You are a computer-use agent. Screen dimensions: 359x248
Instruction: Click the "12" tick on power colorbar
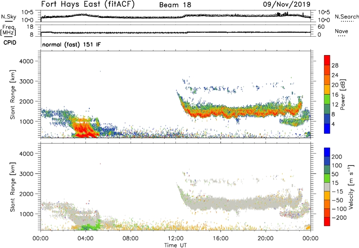pos(335,105)
